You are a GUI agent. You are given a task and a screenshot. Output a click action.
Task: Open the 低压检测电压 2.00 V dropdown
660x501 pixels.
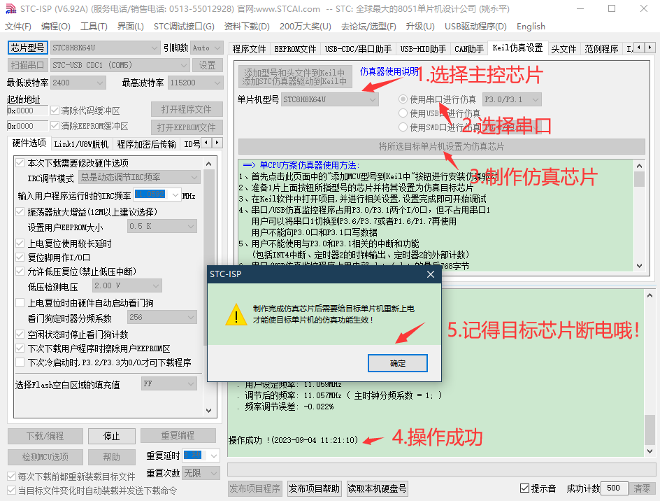click(x=127, y=285)
